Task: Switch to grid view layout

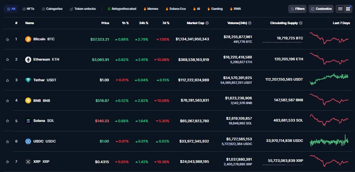Action: [348, 9]
